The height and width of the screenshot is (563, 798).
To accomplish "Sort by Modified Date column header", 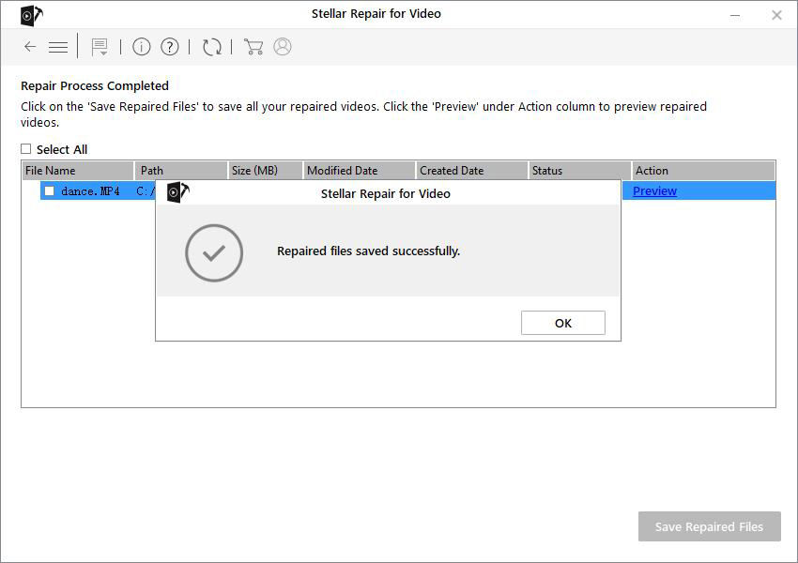I will click(x=360, y=171).
